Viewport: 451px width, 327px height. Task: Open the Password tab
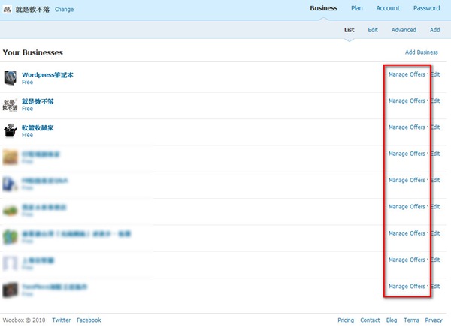point(426,9)
